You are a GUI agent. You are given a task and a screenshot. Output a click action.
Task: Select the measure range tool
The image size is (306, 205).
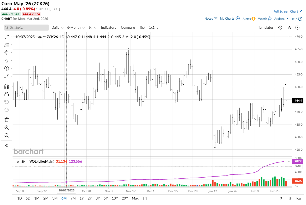click(x=7, y=76)
